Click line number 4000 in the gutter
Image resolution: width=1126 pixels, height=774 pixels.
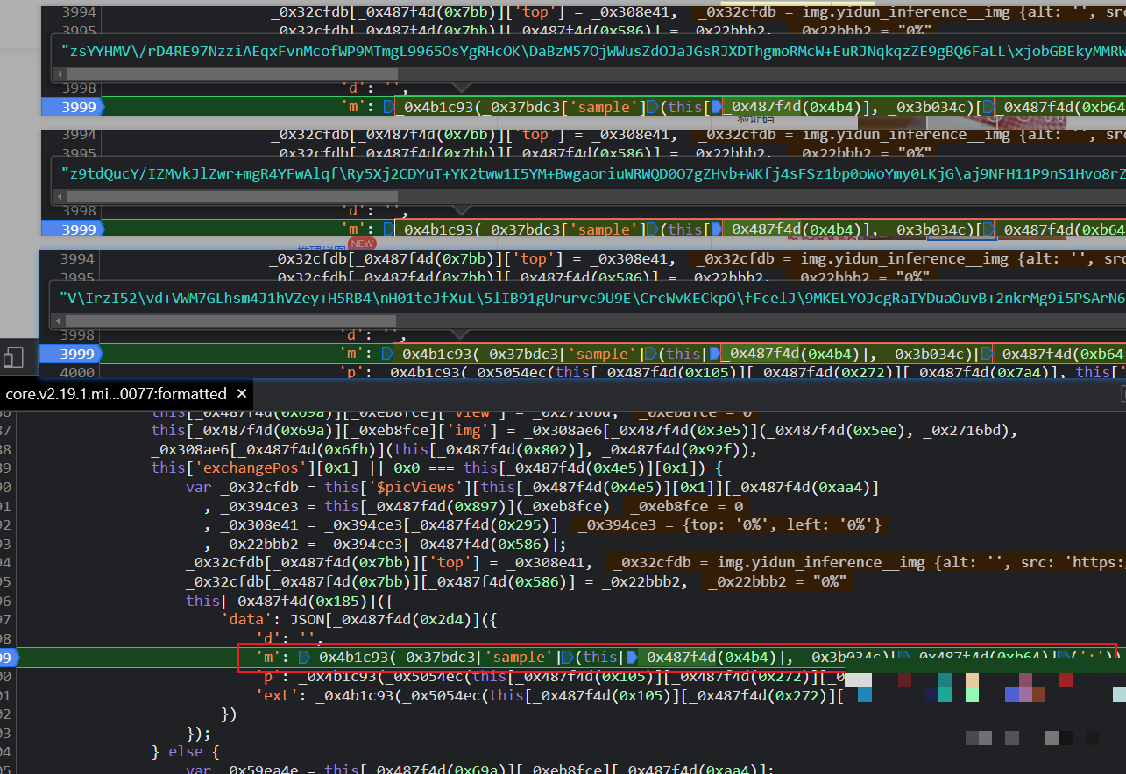click(79, 372)
